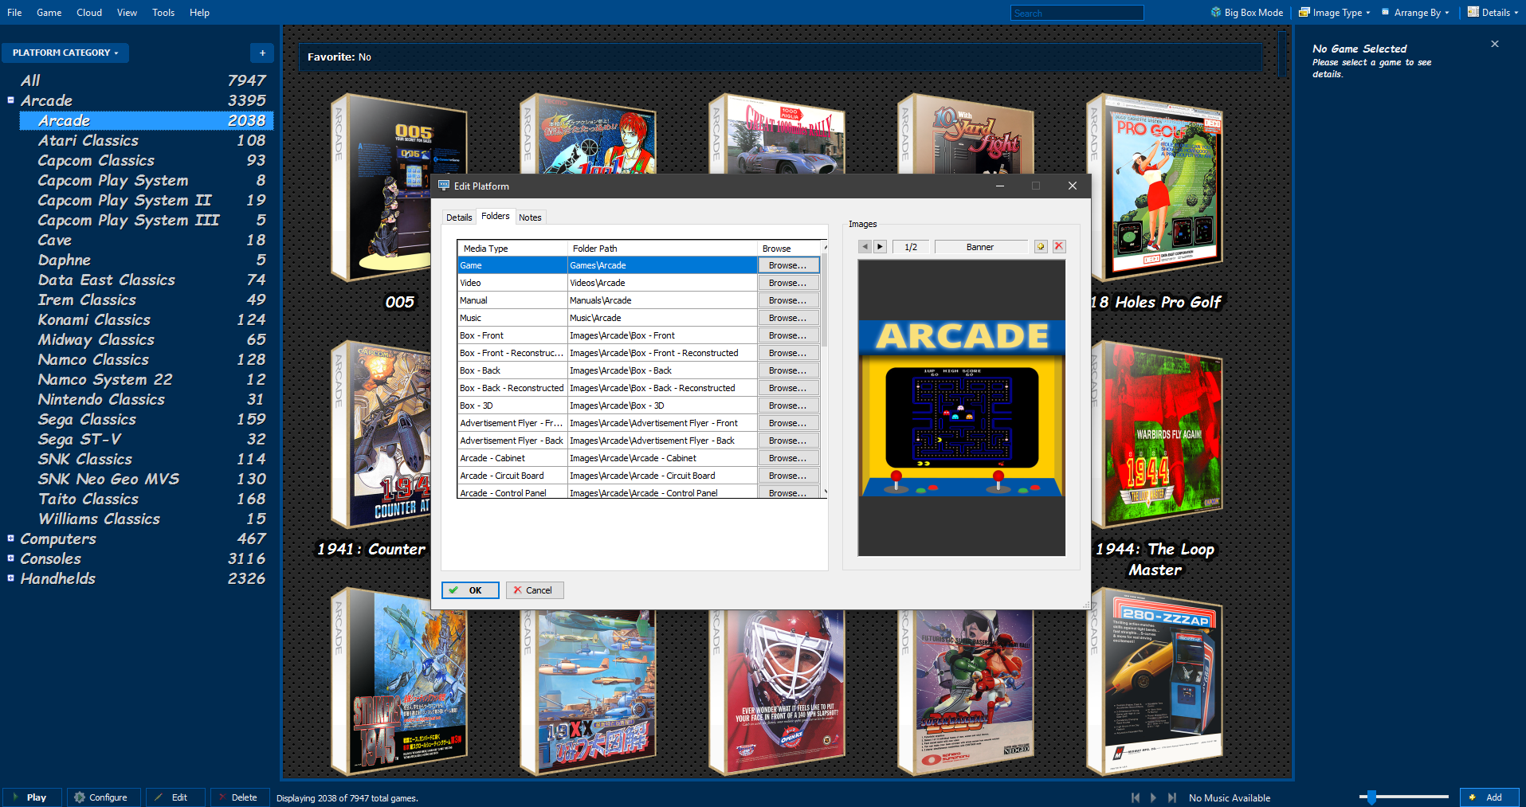Click the Add button in bottom bar

[x=1489, y=797]
